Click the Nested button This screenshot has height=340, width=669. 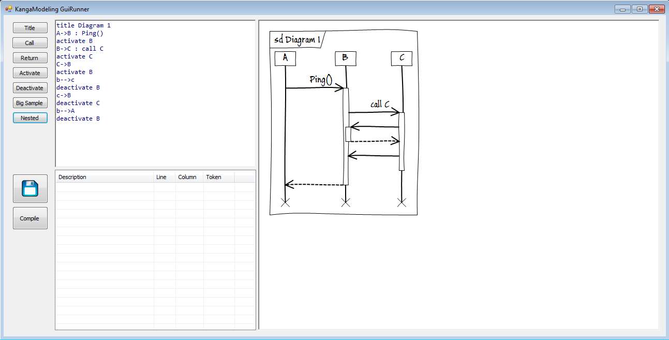click(x=30, y=118)
